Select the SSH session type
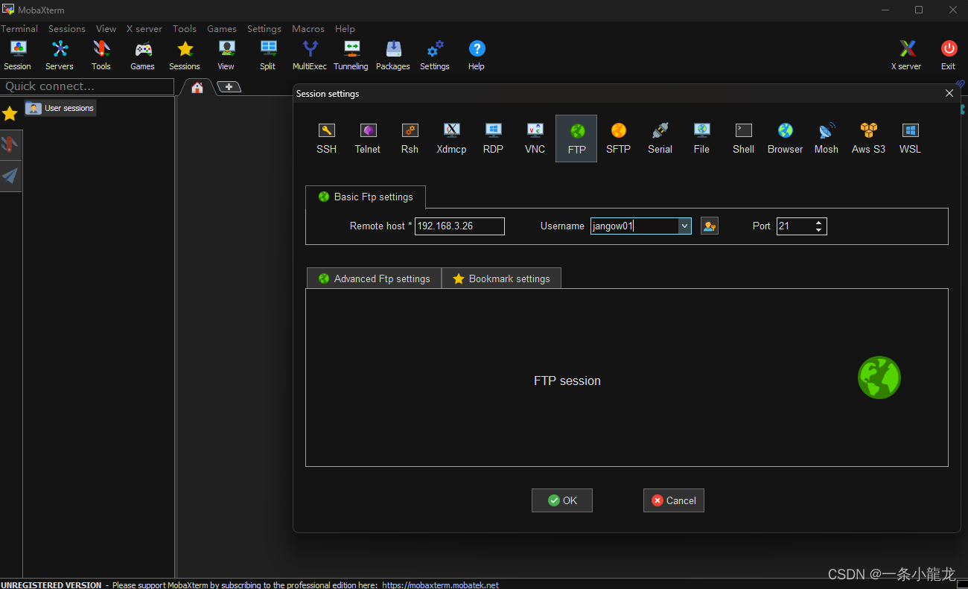Viewport: 968px width, 589px height. coord(327,139)
